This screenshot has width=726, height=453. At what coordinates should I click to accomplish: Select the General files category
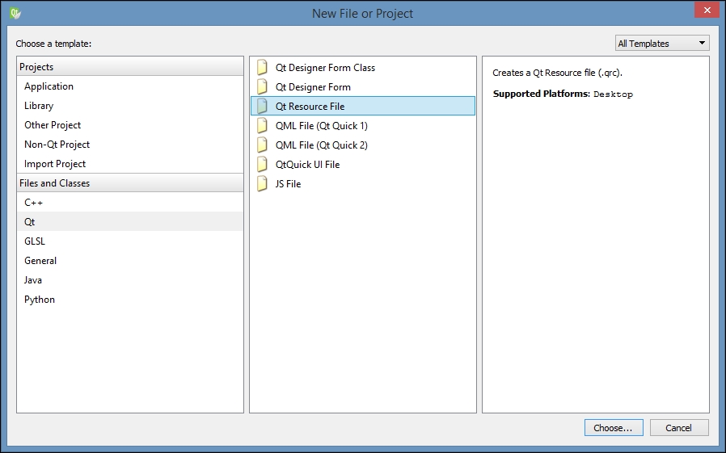pos(130,261)
